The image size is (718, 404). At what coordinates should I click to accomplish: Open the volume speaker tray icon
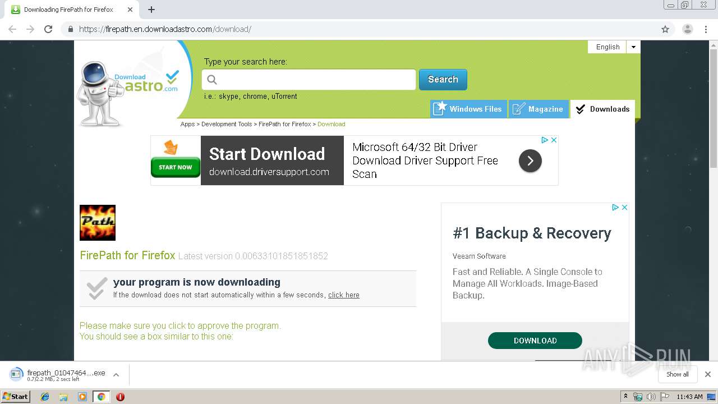[651, 397]
